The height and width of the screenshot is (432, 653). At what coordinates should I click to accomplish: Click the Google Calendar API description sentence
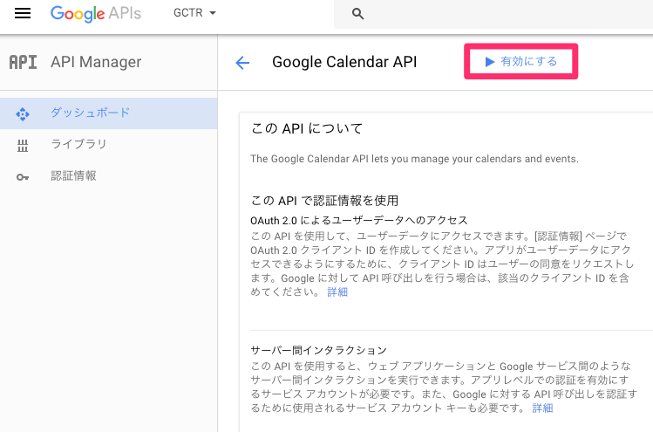tap(414, 159)
